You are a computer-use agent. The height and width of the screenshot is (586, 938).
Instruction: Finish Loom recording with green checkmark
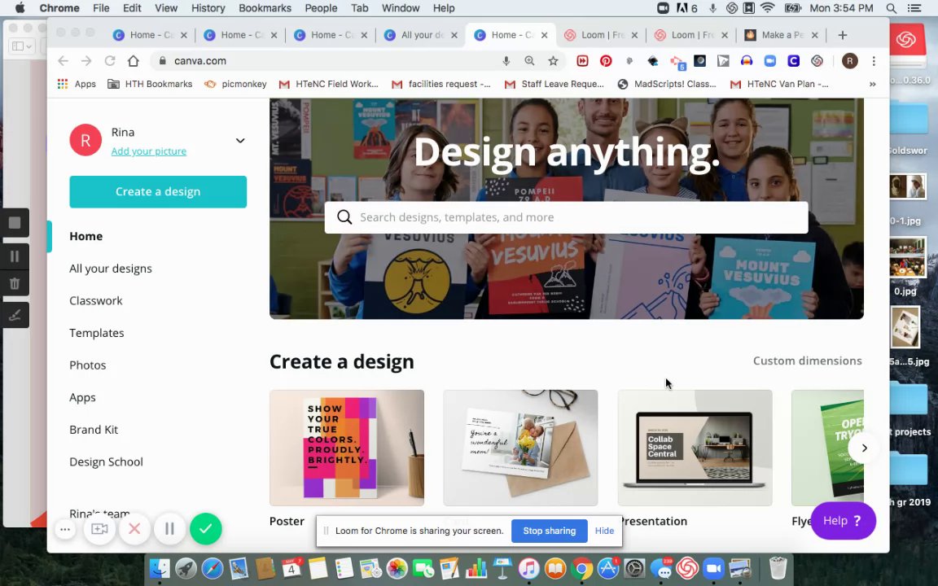(x=206, y=528)
